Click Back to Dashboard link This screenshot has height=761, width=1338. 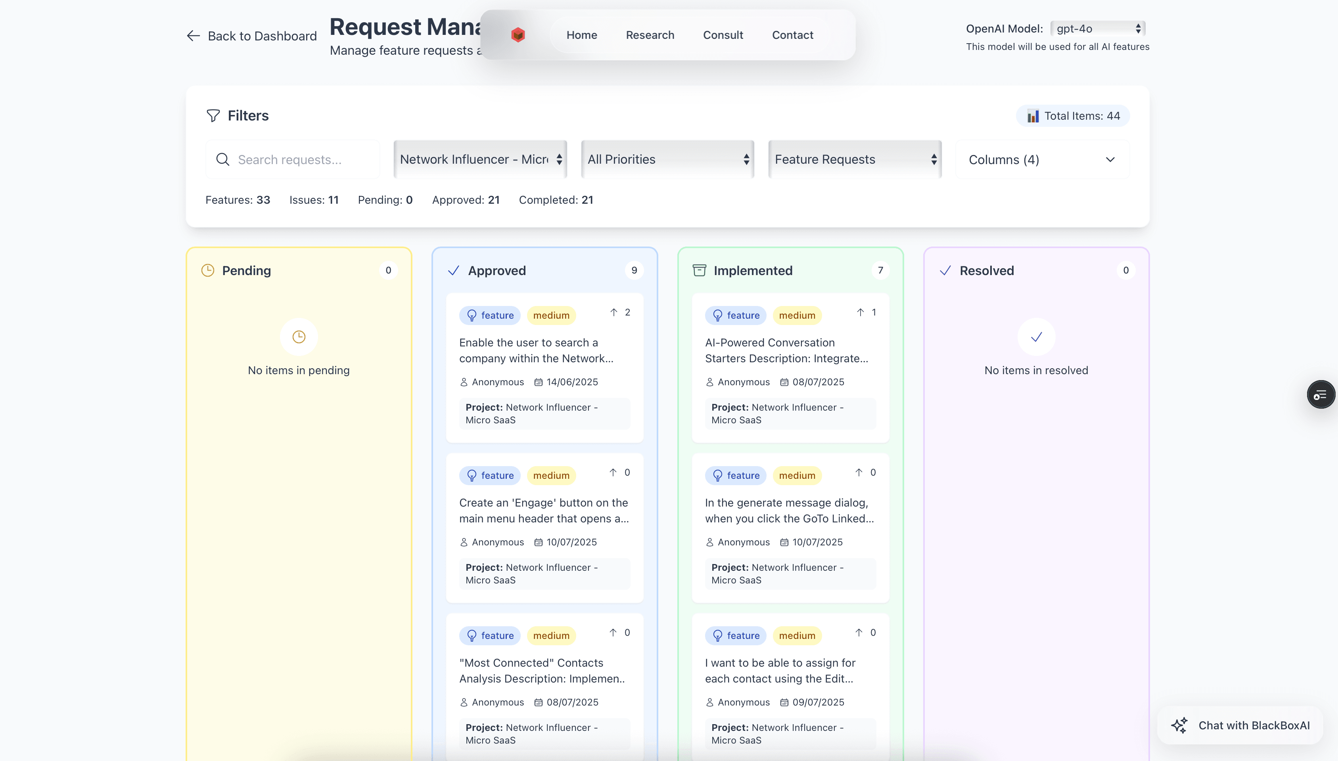(x=261, y=36)
